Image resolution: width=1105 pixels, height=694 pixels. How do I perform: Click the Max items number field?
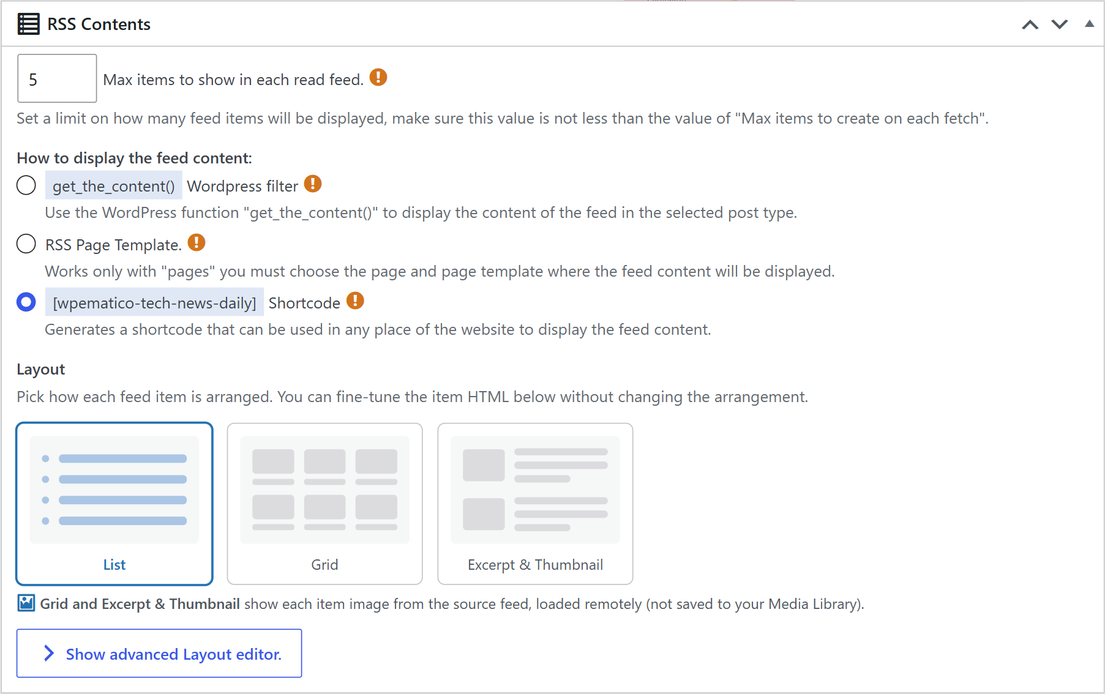pos(57,78)
